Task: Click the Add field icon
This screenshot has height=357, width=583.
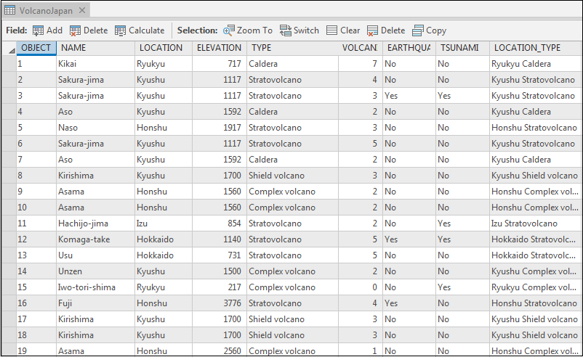Action: [x=38, y=30]
